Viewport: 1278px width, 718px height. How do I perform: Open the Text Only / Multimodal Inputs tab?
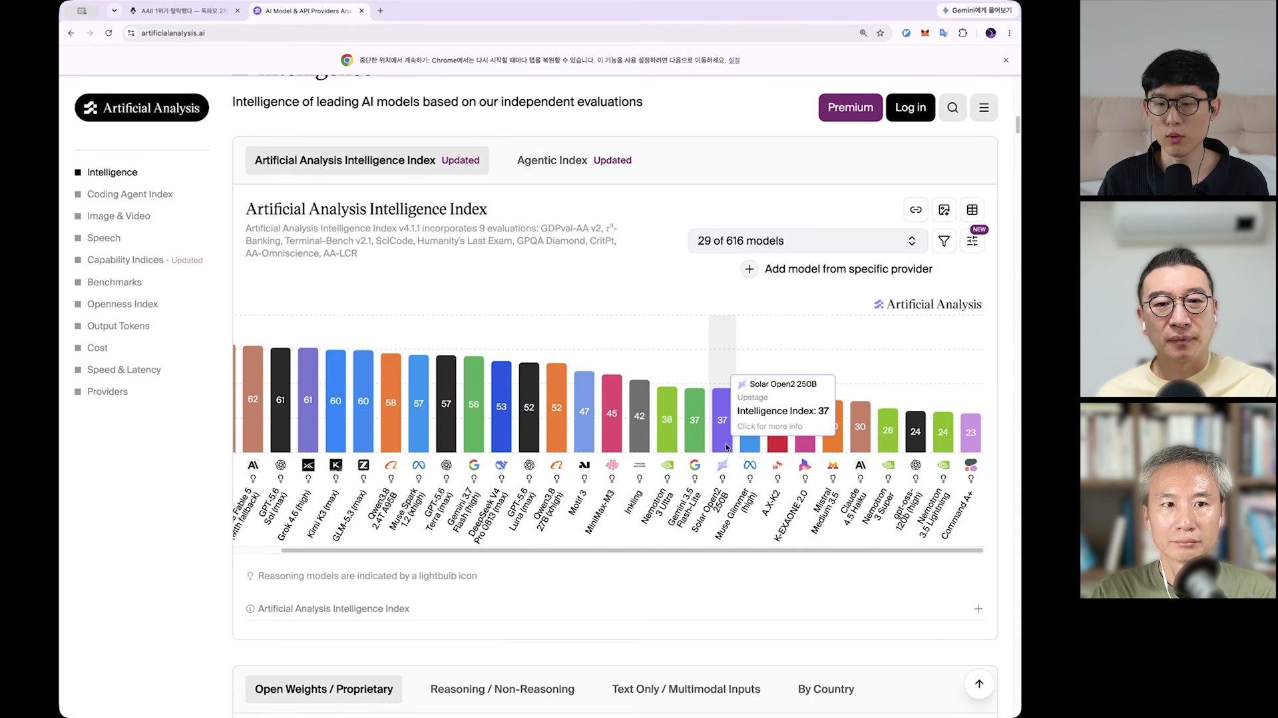tap(686, 689)
